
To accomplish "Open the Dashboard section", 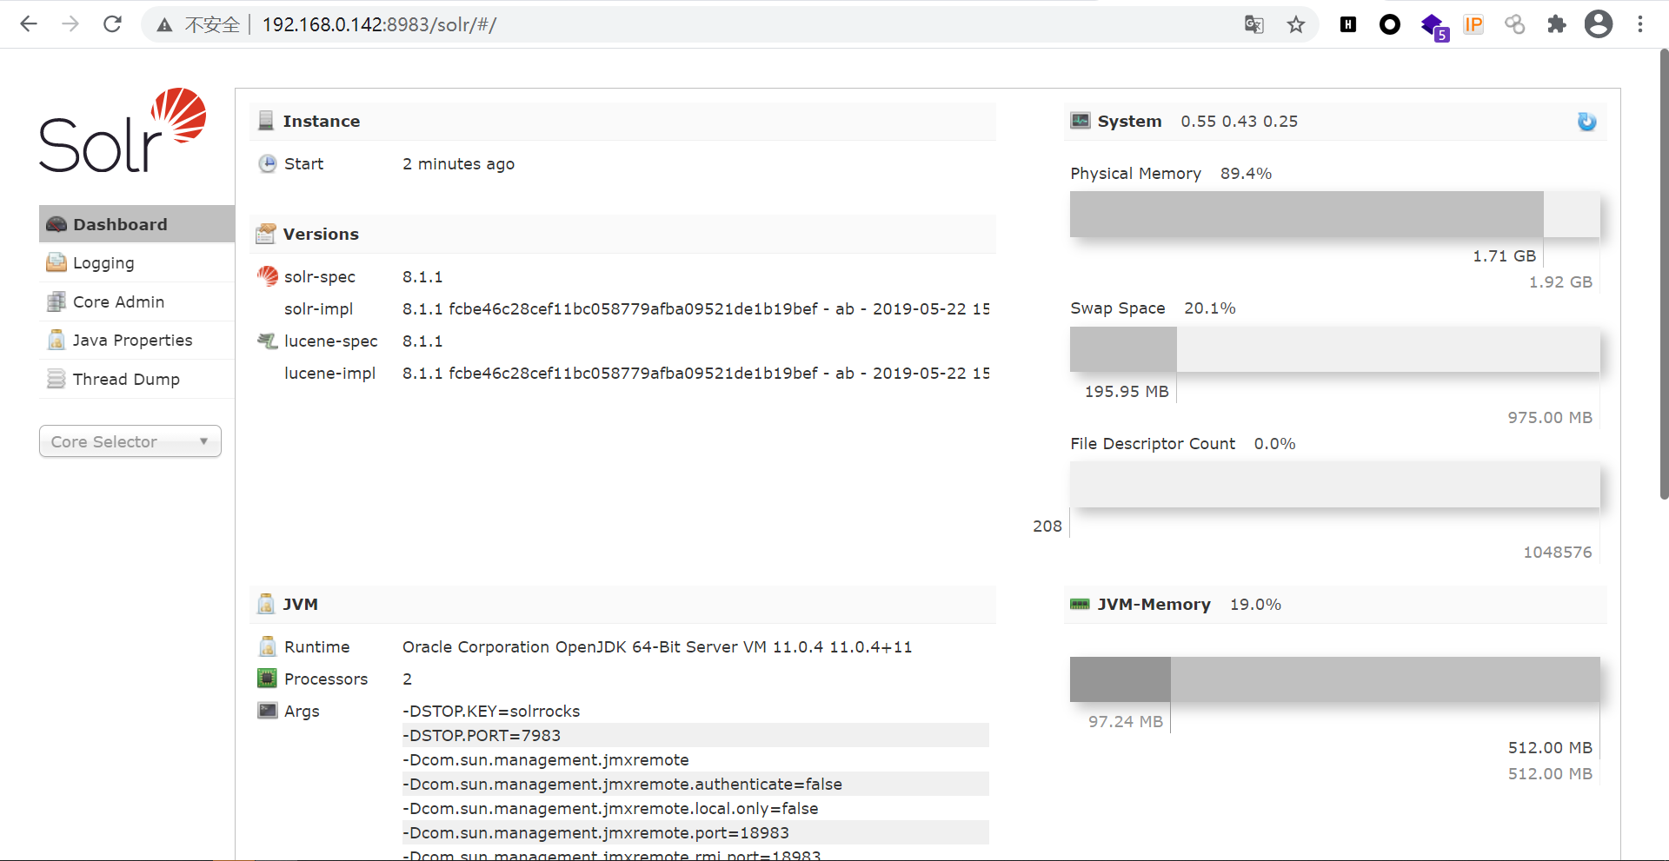I will coord(136,224).
